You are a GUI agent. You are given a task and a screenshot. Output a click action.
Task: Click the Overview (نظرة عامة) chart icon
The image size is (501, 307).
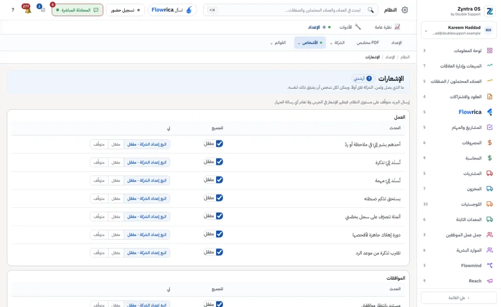pos(397,27)
